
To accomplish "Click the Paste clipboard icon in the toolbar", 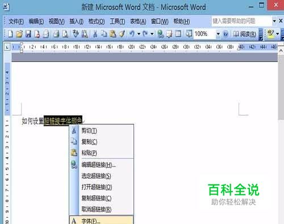I will (113, 34).
